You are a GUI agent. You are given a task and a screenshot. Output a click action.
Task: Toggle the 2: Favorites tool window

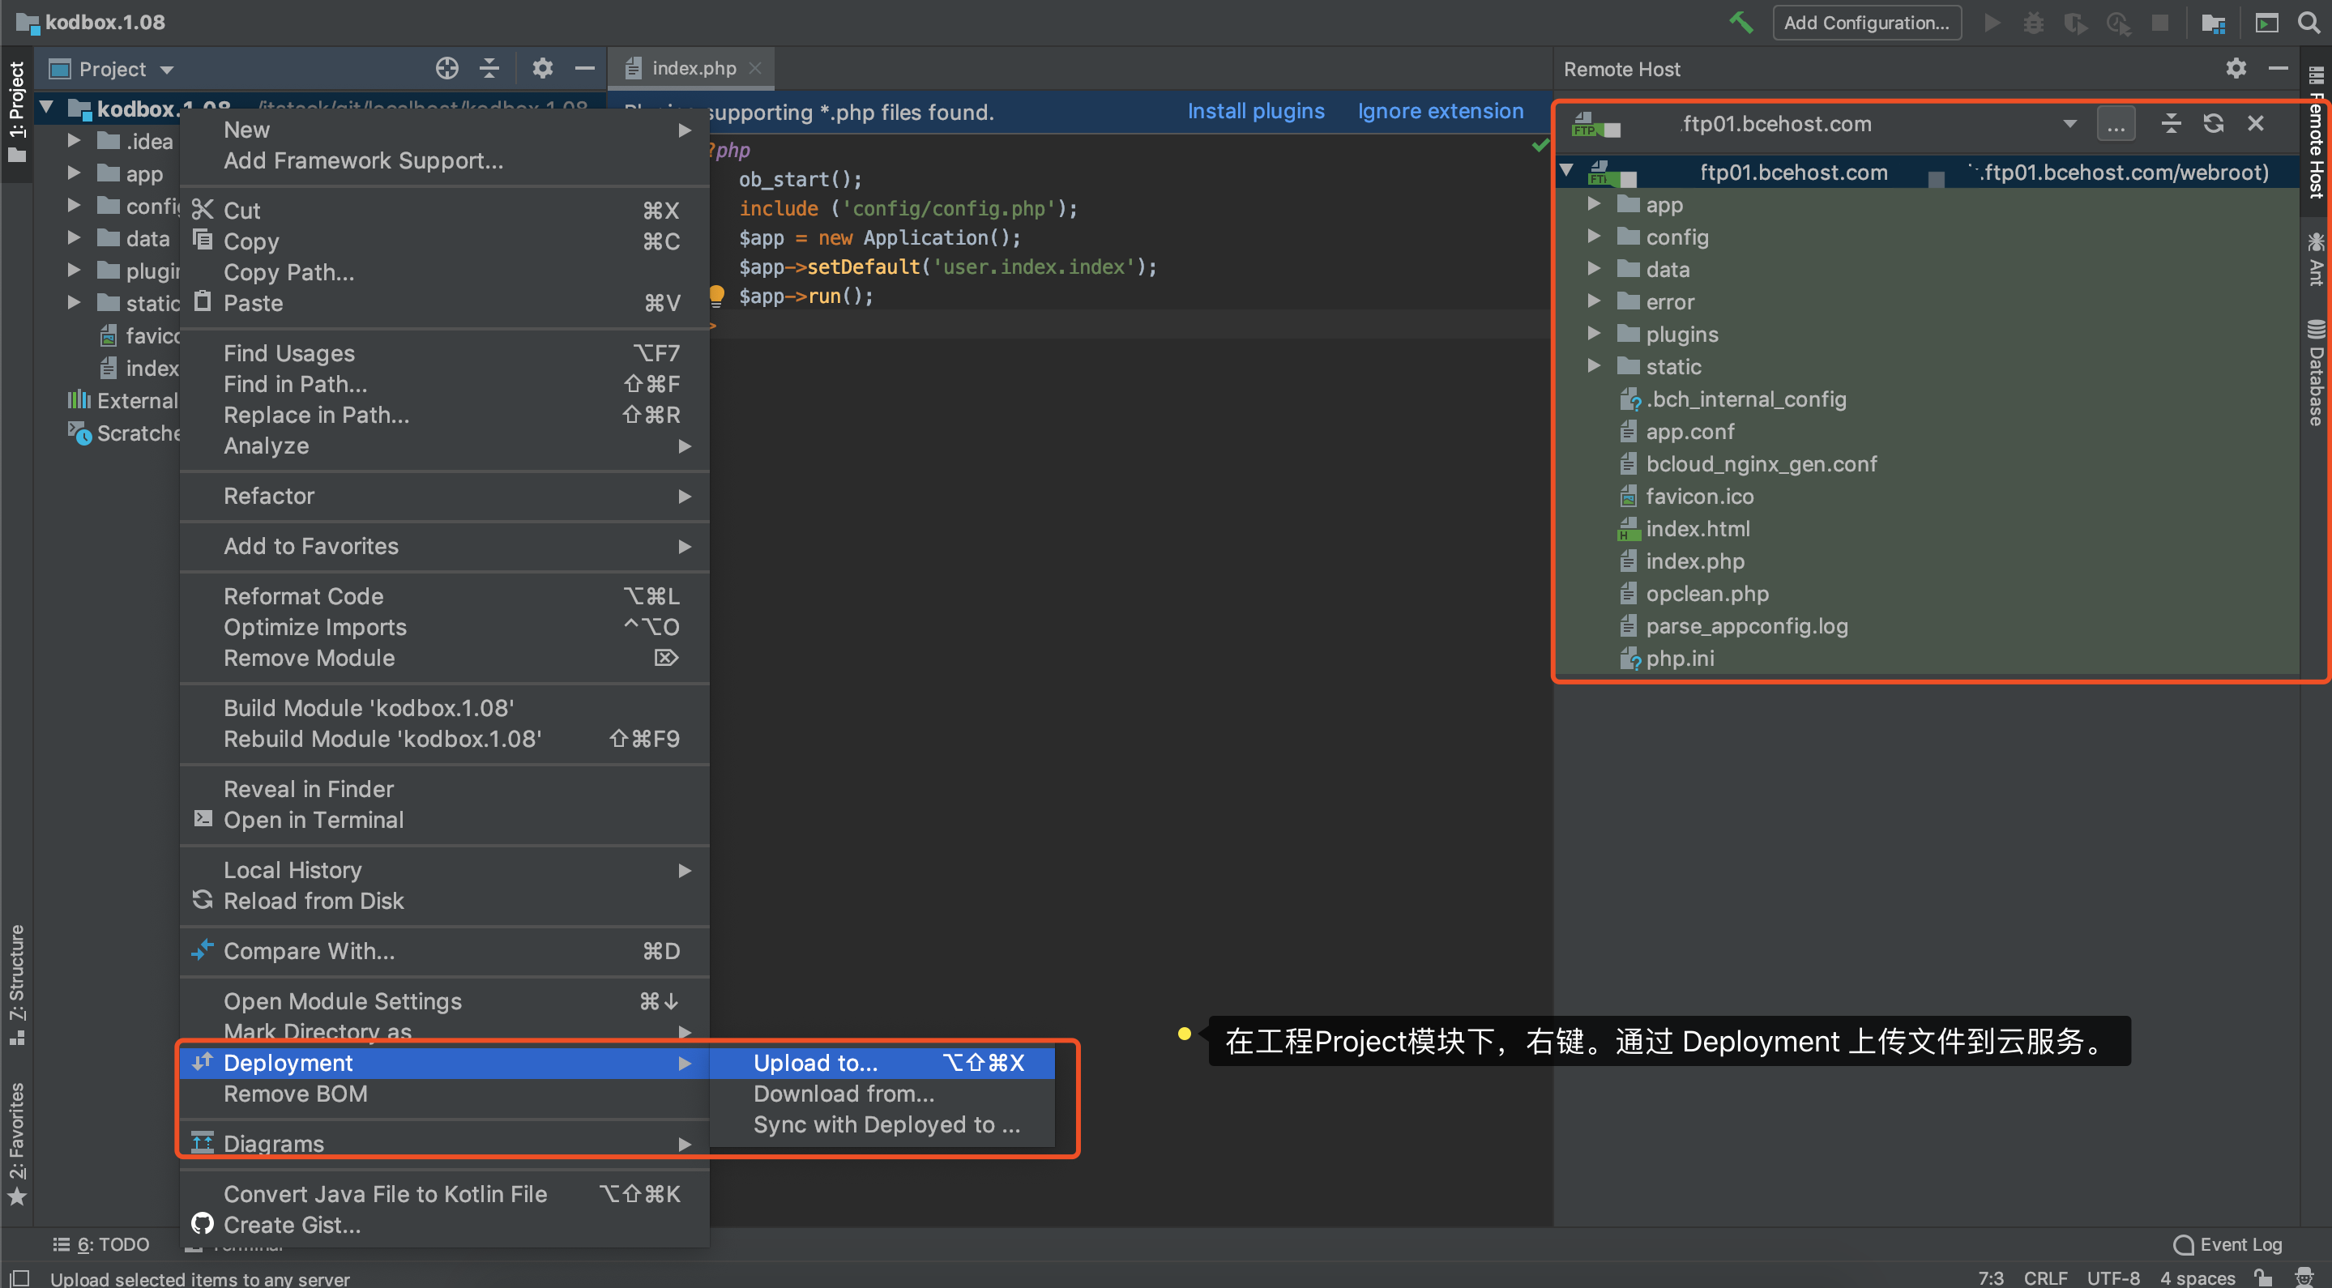tap(16, 1142)
